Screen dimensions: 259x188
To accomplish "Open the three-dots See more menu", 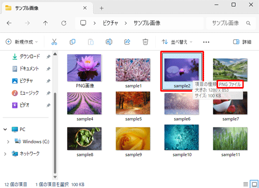I will coord(206,42).
